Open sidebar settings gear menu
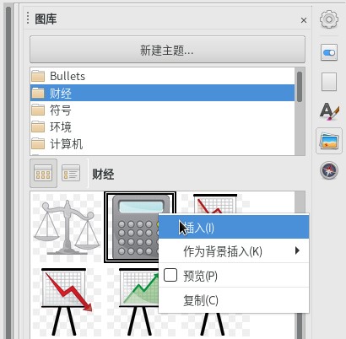The height and width of the screenshot is (339, 346). click(x=329, y=19)
